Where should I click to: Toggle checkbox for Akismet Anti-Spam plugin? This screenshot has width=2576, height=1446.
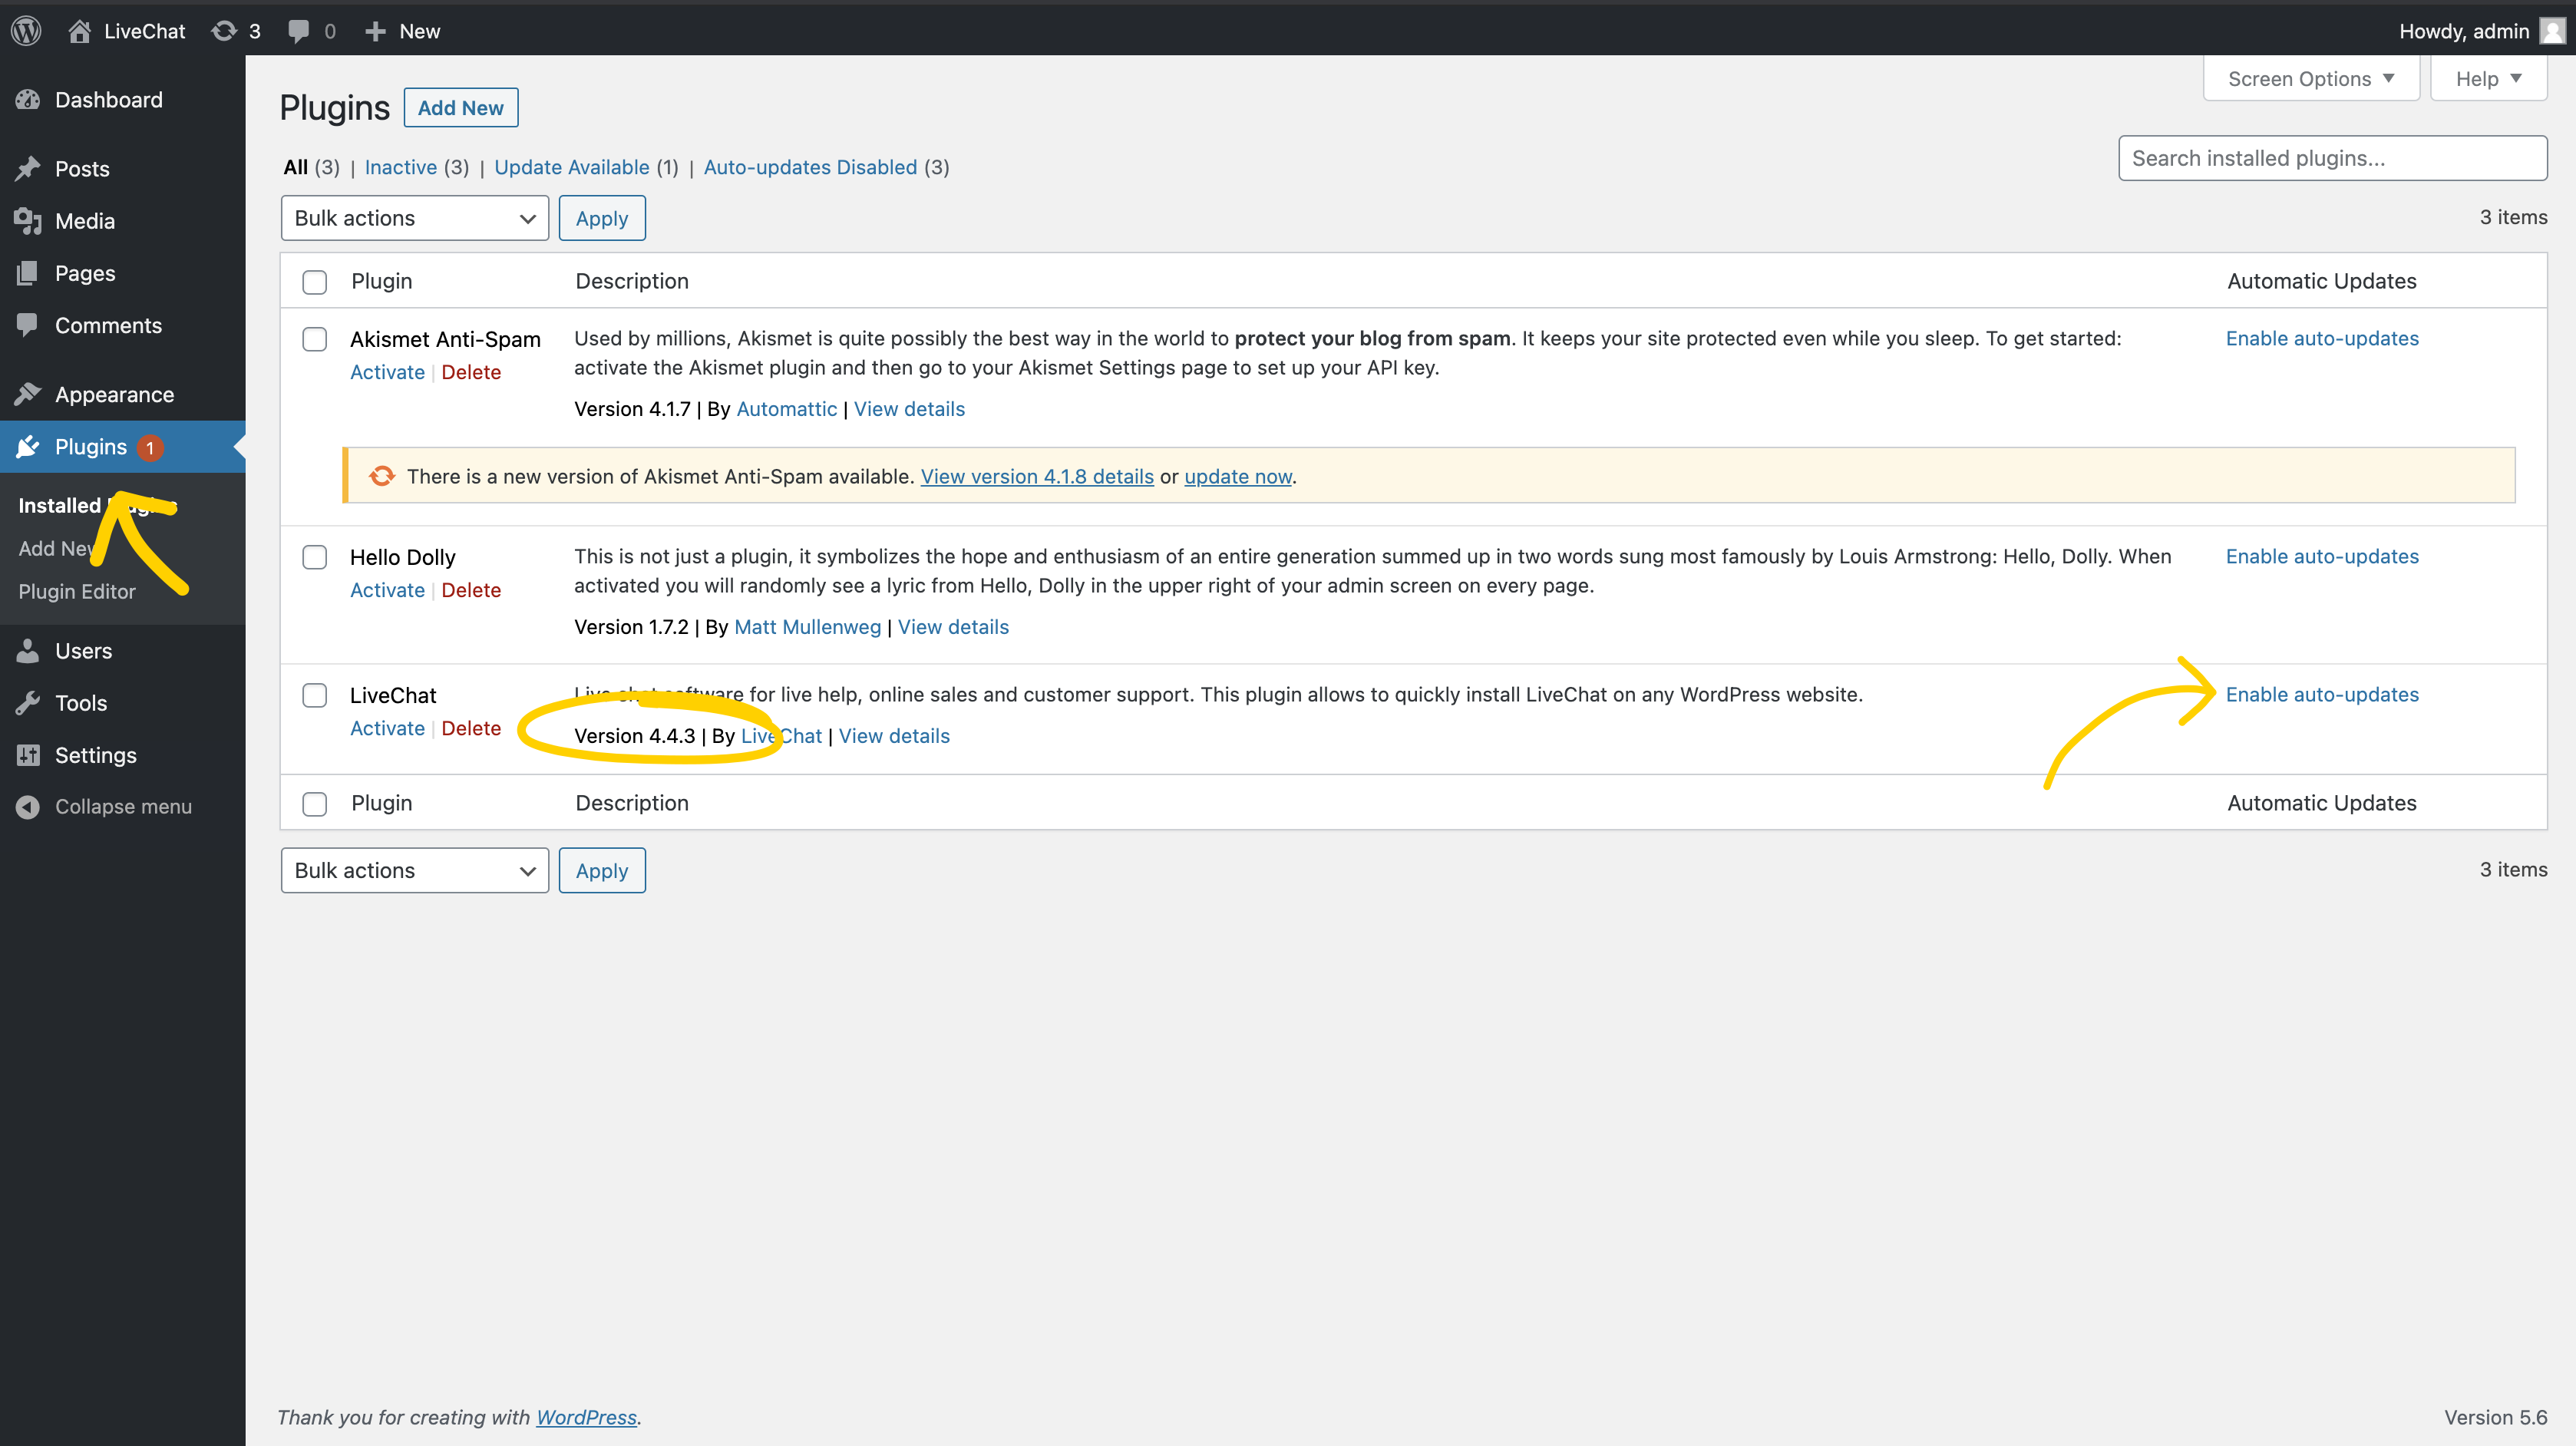pos(313,338)
